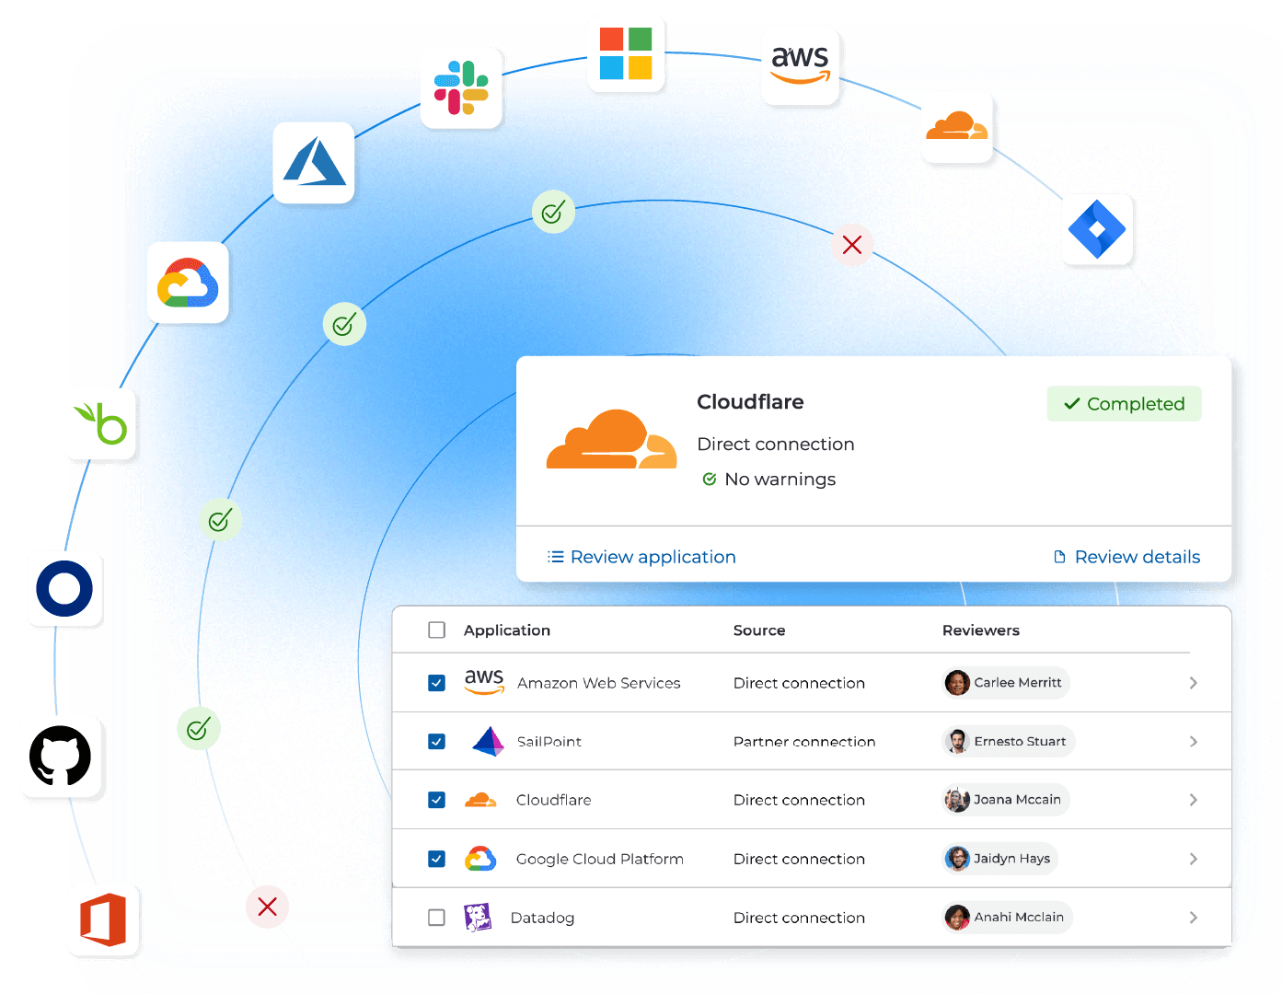Image resolution: width=1282 pixels, height=994 pixels.
Task: Click the Review application link
Action: tap(642, 557)
